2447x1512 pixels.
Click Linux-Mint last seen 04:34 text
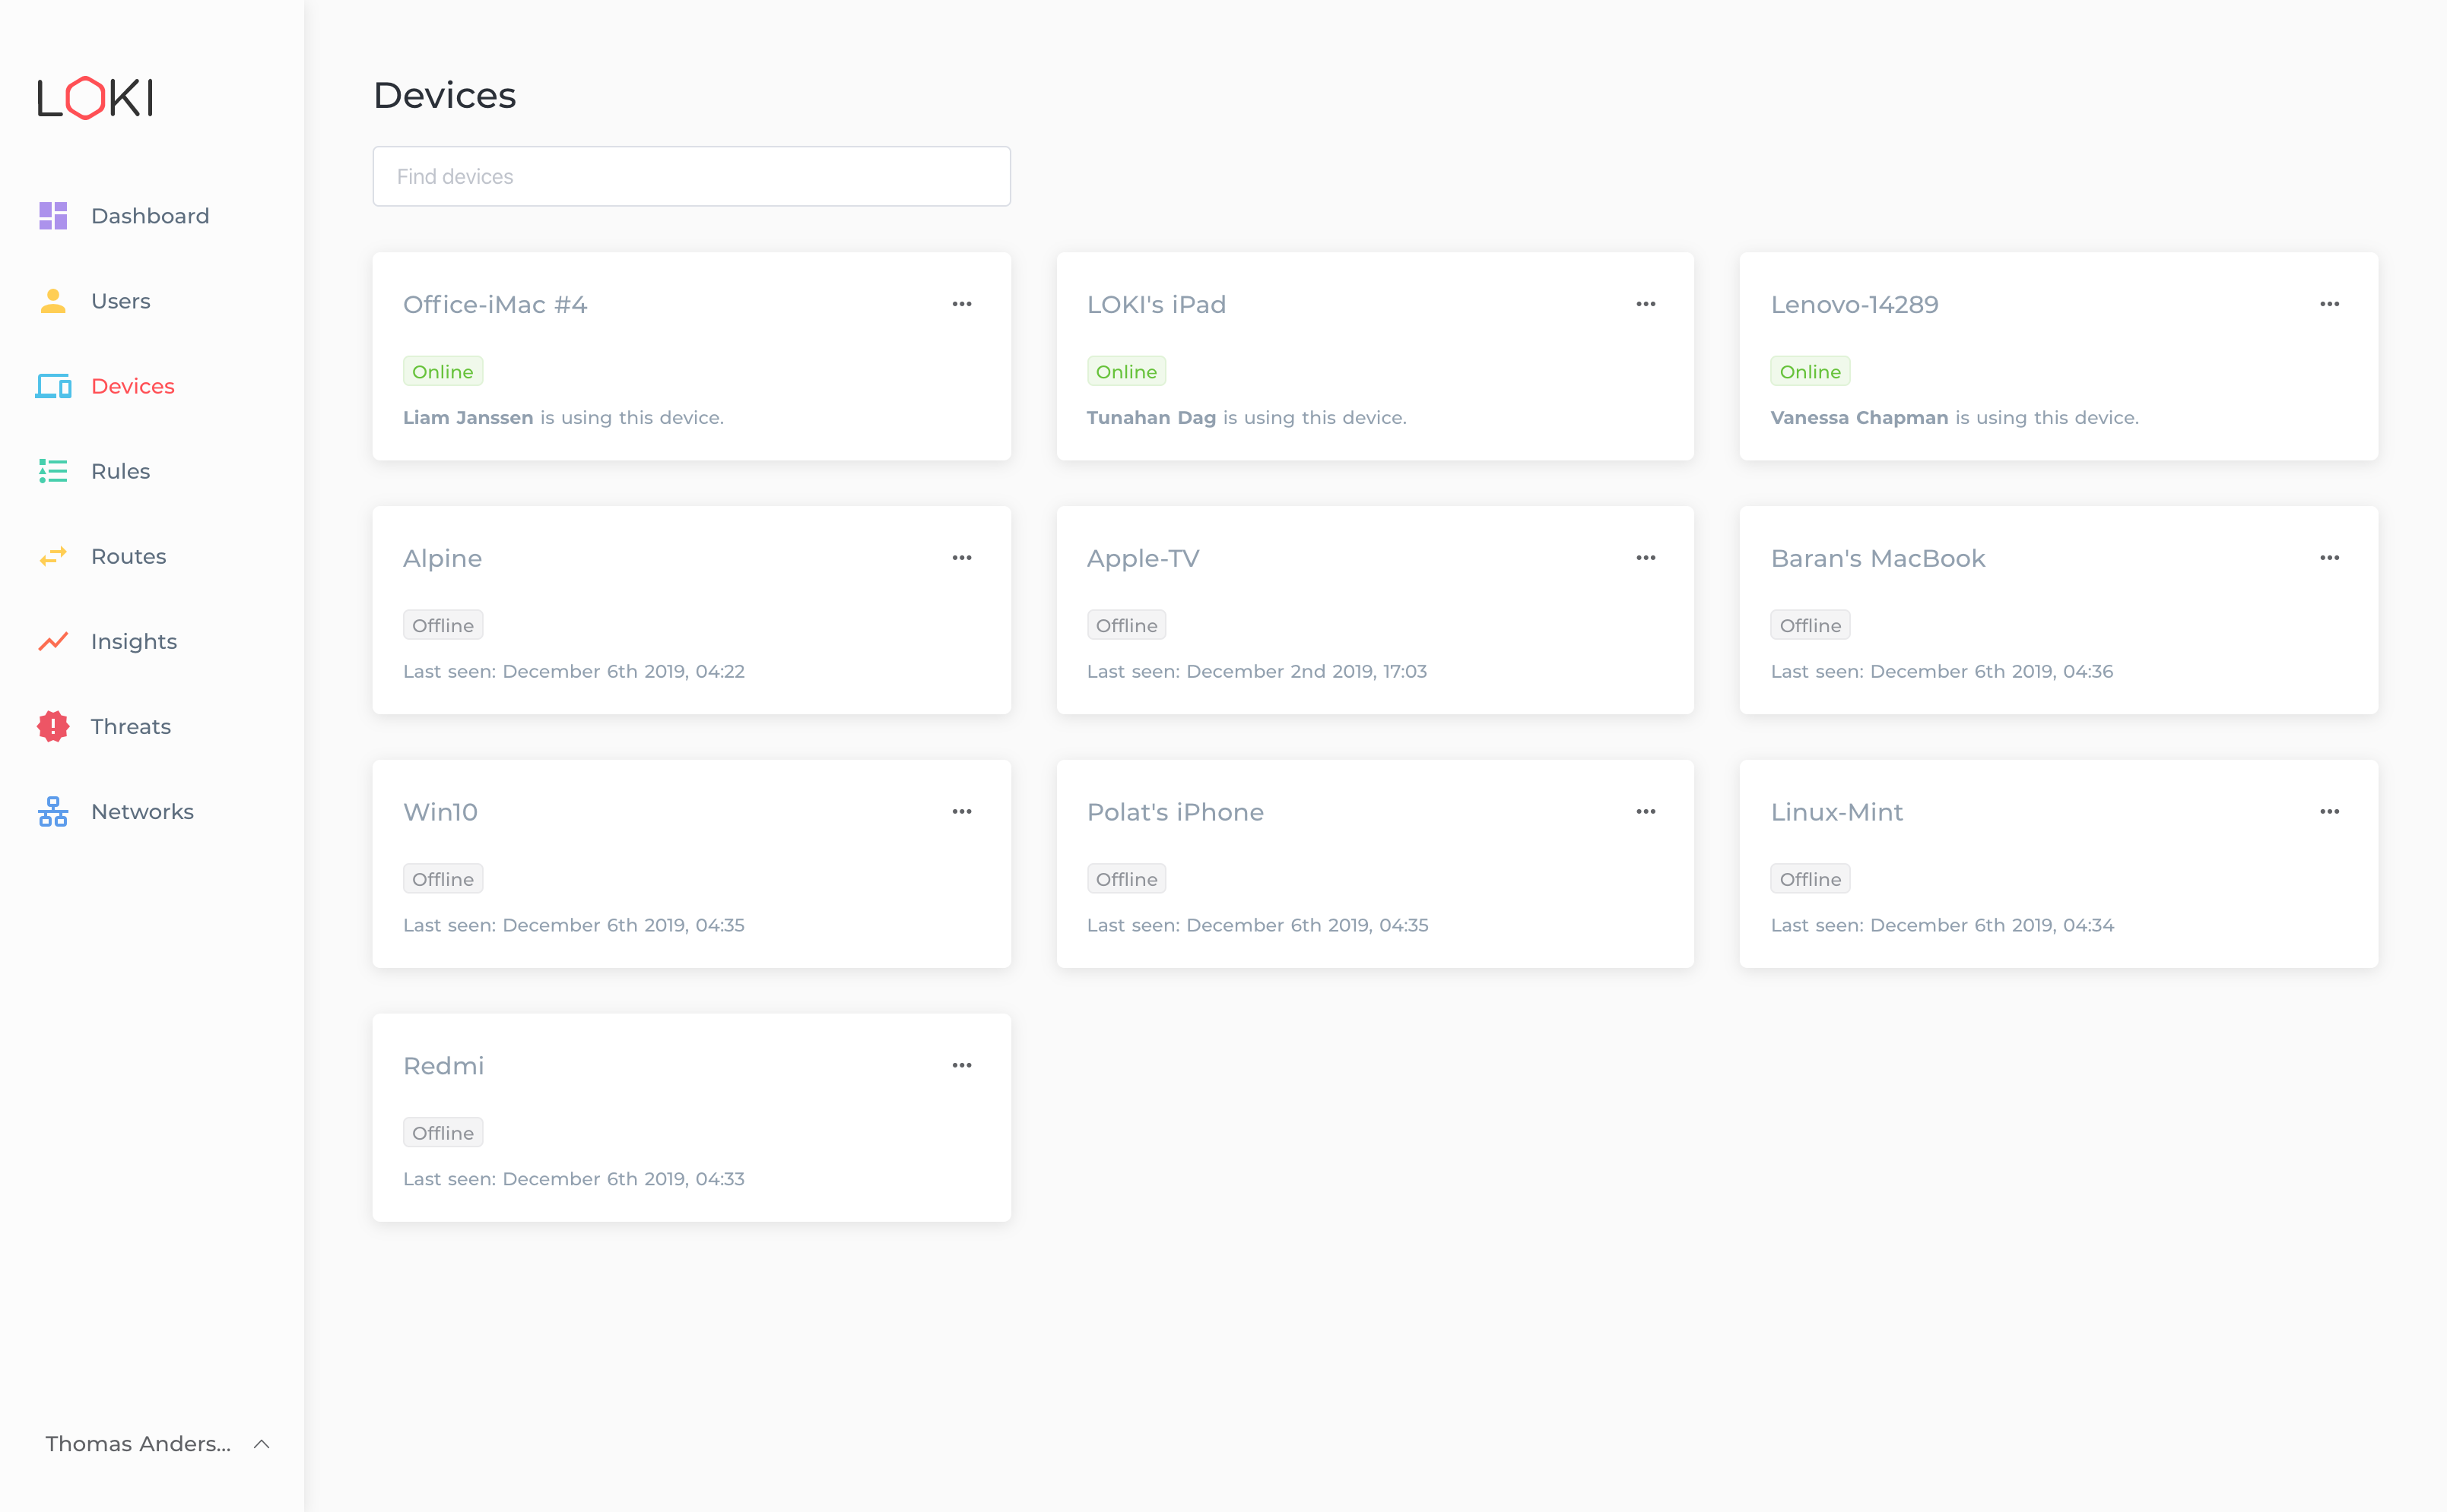point(1941,926)
